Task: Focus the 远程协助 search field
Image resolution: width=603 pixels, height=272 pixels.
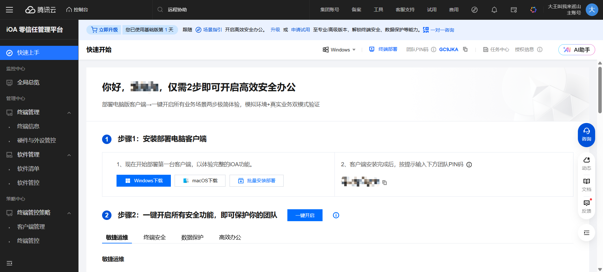Action: coord(231,10)
